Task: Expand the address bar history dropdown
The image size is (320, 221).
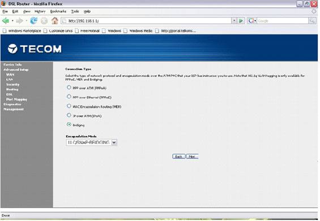Action: [x=234, y=20]
